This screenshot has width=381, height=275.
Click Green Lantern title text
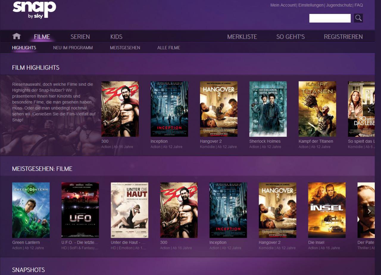pos(26,242)
